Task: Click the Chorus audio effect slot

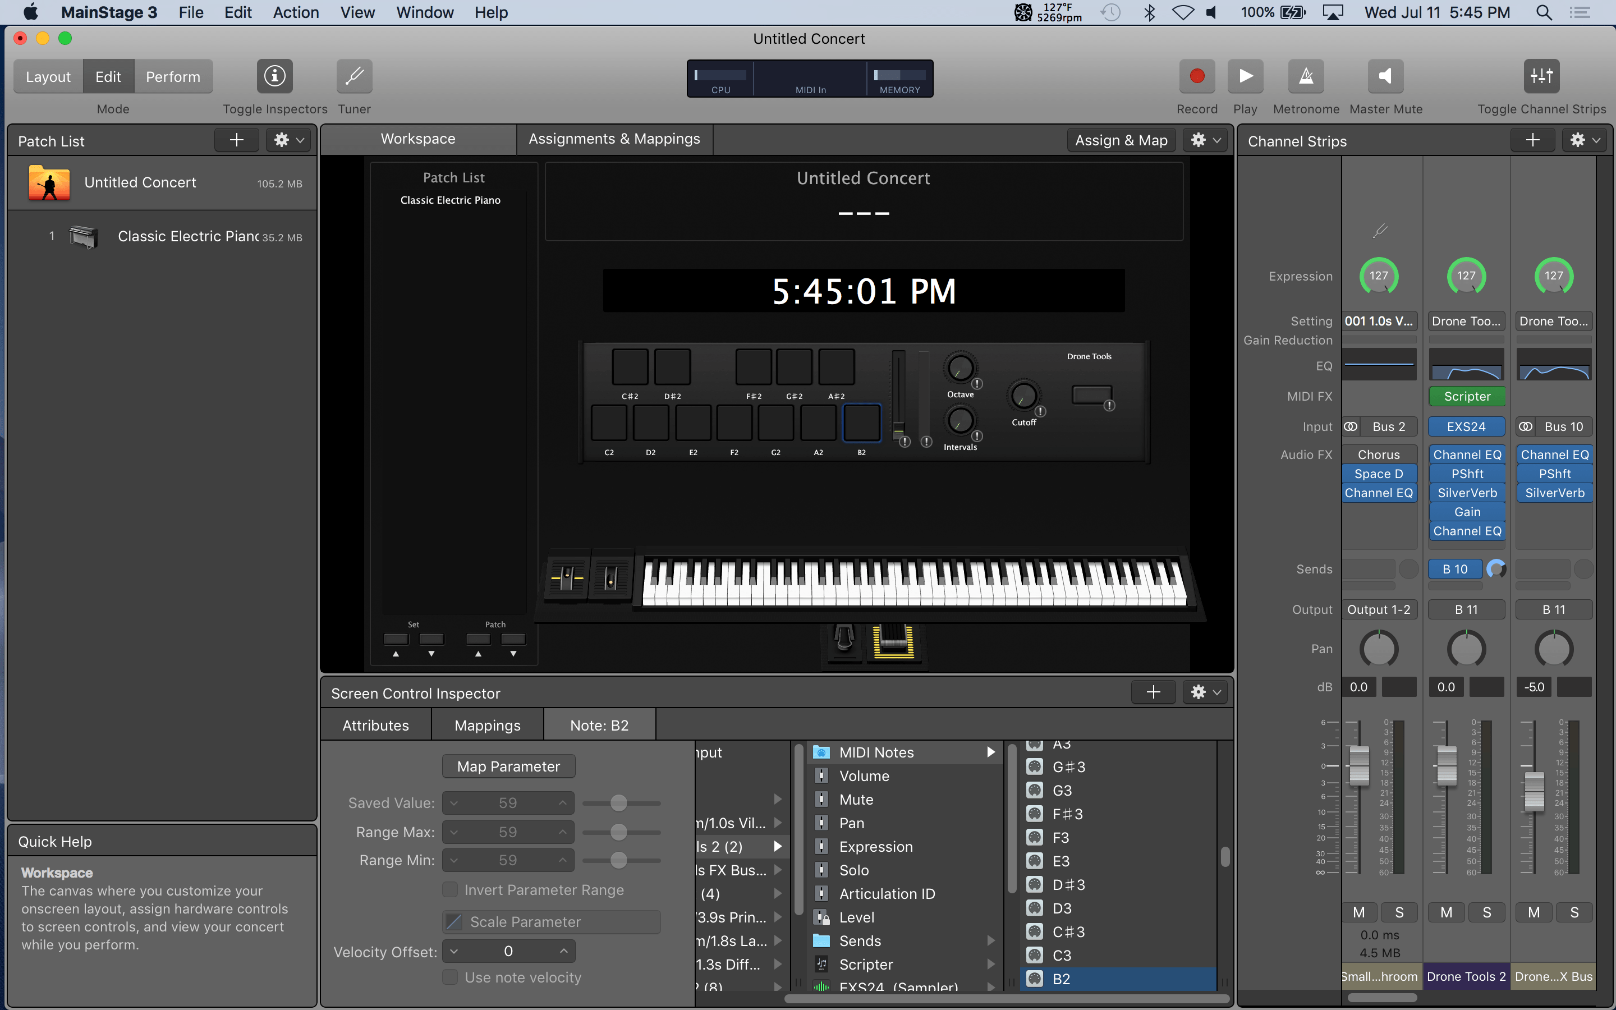Action: click(1379, 454)
